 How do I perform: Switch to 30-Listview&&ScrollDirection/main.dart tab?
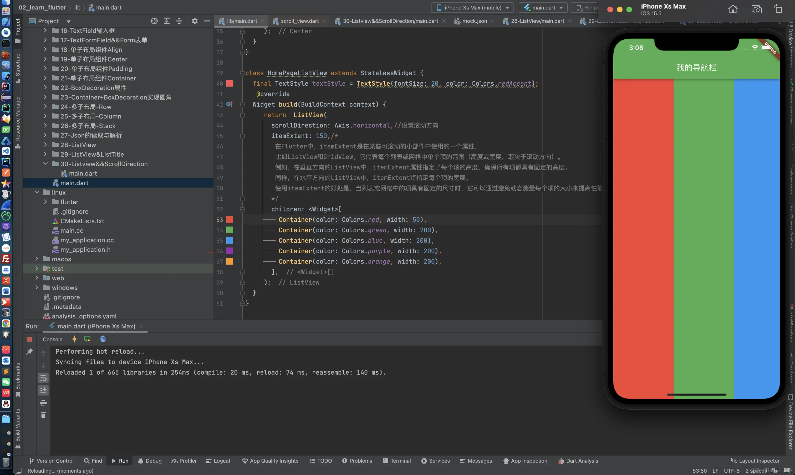pos(390,21)
